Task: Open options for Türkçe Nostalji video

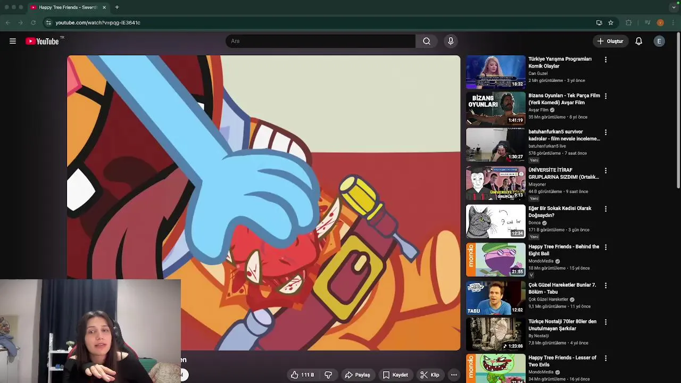Action: 605,322
